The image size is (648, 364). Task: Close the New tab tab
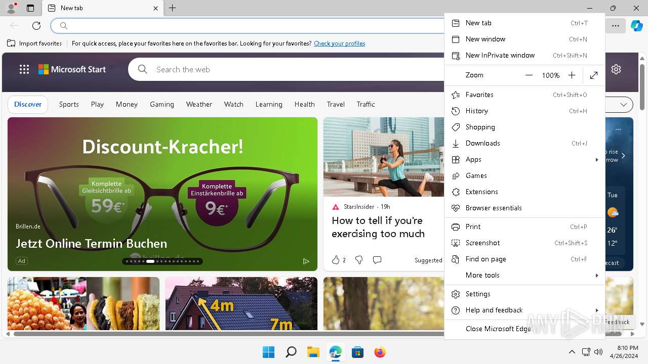155,8
